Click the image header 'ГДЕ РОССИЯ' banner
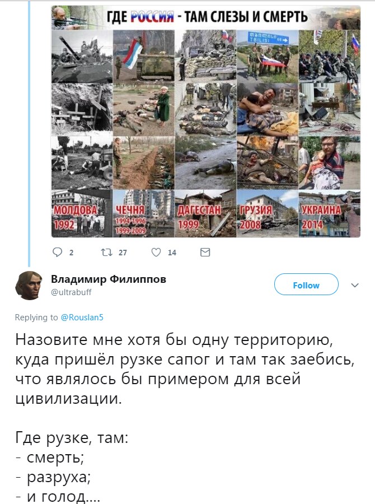 coord(205,17)
